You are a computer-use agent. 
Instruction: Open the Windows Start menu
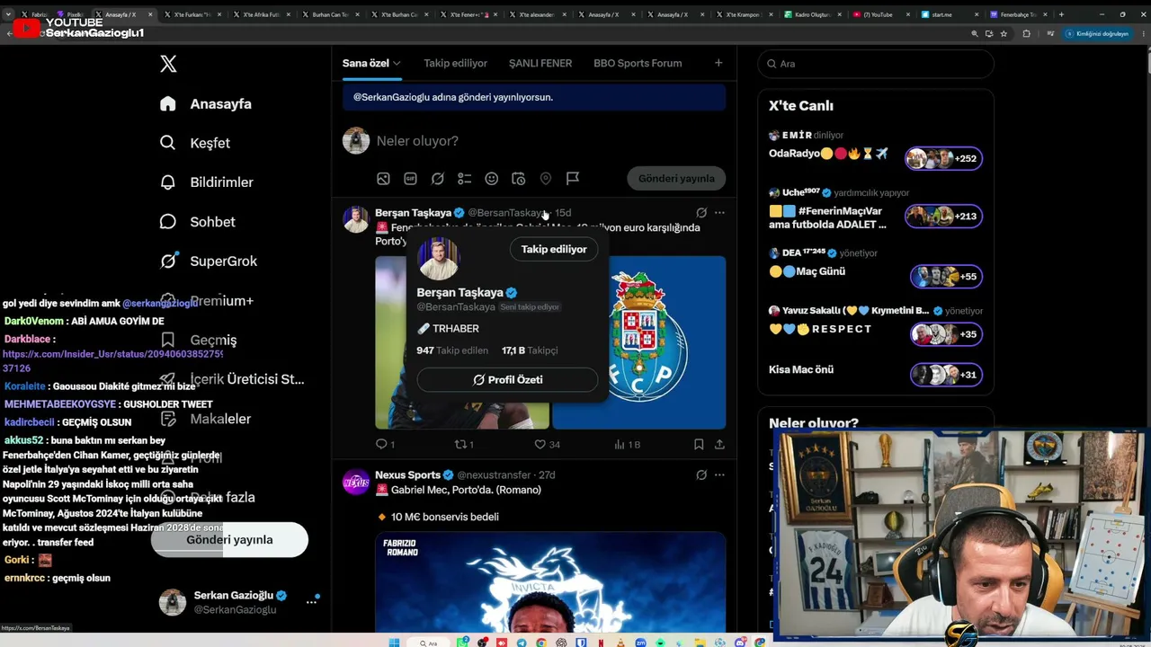pos(394,643)
